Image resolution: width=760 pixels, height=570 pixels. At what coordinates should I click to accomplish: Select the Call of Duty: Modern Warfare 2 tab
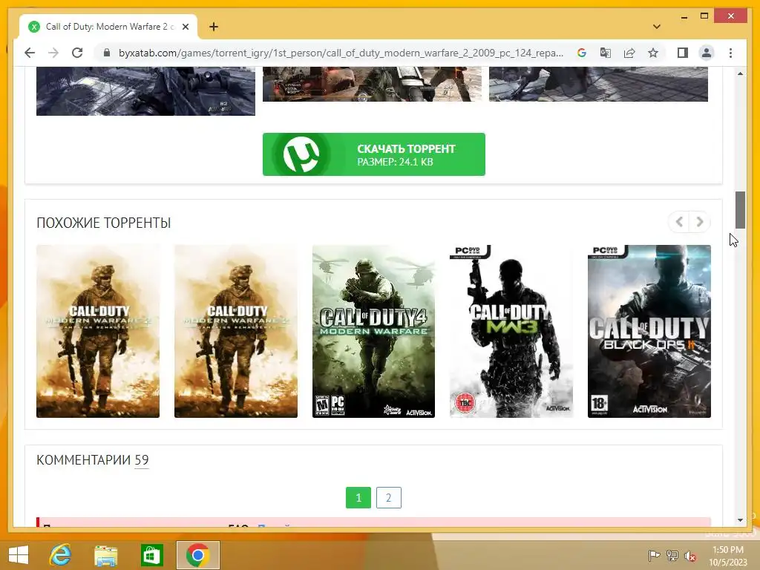[x=108, y=27]
